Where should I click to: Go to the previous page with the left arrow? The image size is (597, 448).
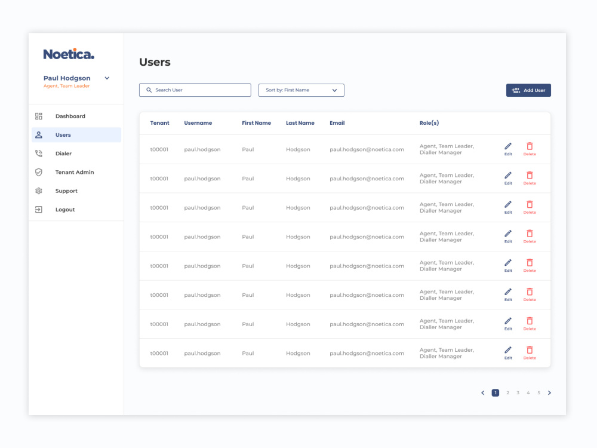click(483, 393)
